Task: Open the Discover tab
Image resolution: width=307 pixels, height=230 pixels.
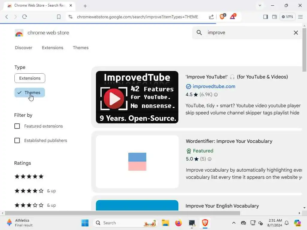Action: [x=23, y=48]
